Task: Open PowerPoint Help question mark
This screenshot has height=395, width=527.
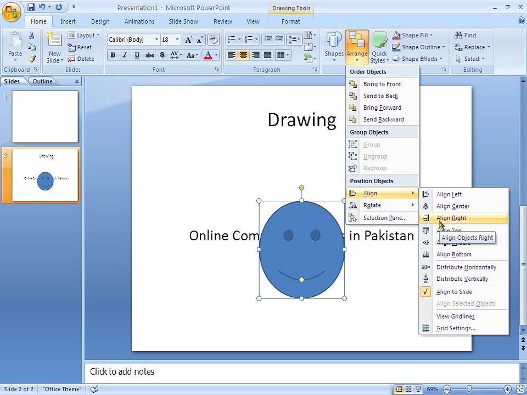Action: click(522, 21)
